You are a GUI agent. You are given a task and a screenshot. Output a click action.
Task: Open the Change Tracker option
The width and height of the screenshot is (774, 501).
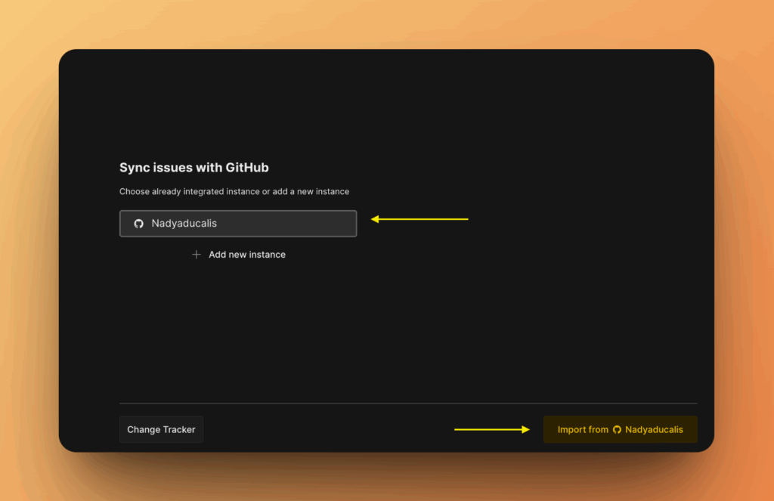[x=161, y=430]
